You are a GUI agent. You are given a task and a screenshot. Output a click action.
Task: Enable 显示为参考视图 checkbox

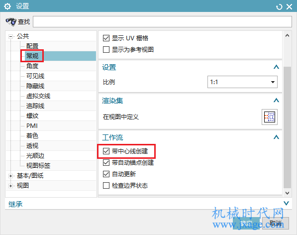tap(106, 50)
